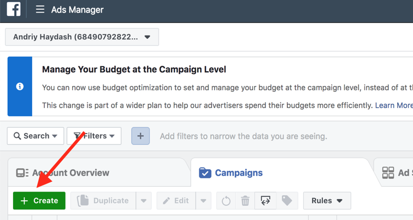Image resolution: width=413 pixels, height=220 pixels.
Task: Click the revert/undo circular arrow icon
Action: pyautogui.click(x=226, y=201)
